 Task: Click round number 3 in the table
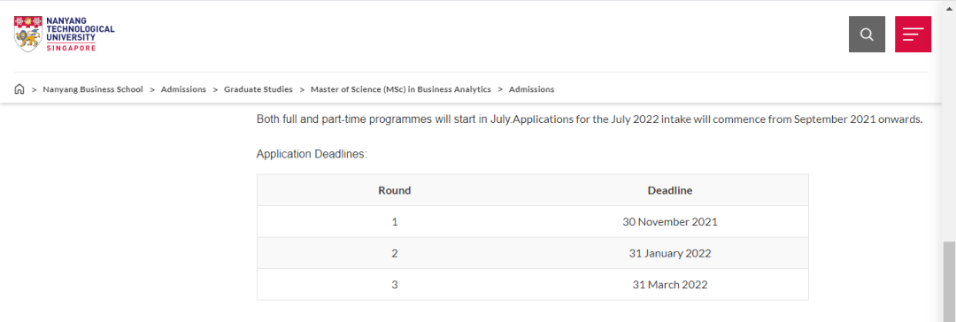[395, 284]
